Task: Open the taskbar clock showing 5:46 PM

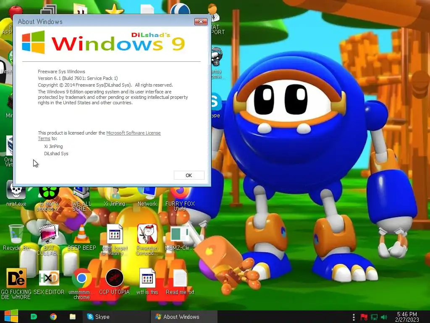Action: pyautogui.click(x=407, y=317)
